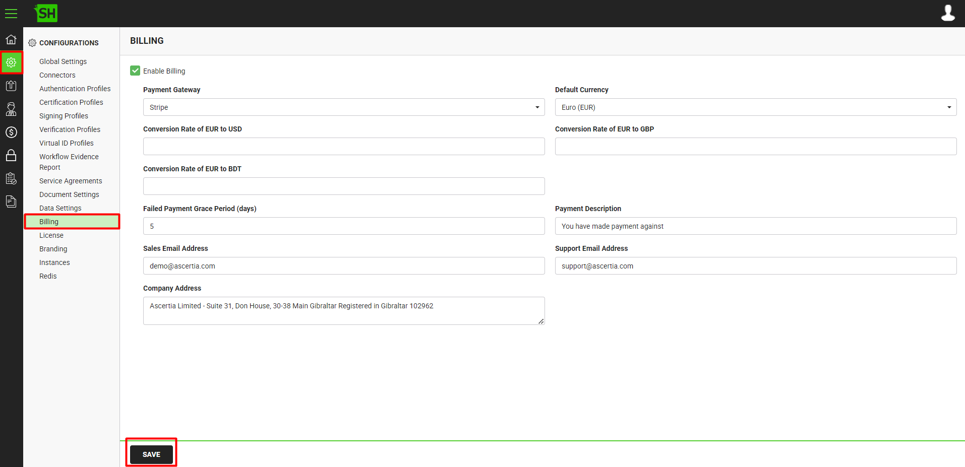Open the user profile icon

click(x=948, y=13)
